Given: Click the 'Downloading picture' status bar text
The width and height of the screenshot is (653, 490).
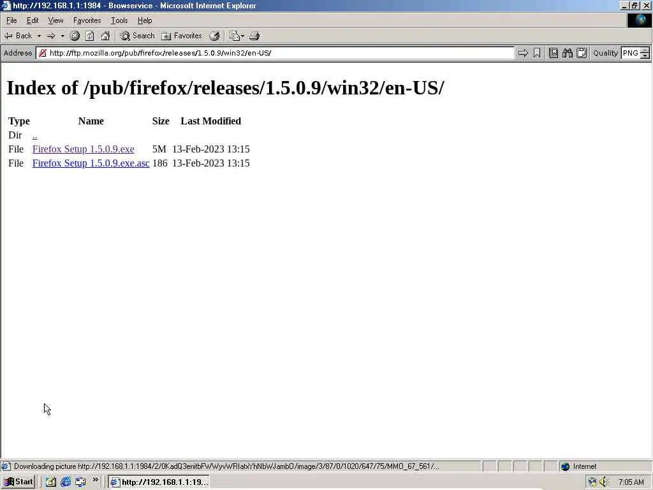Looking at the screenshot, I should pyautogui.click(x=226, y=466).
